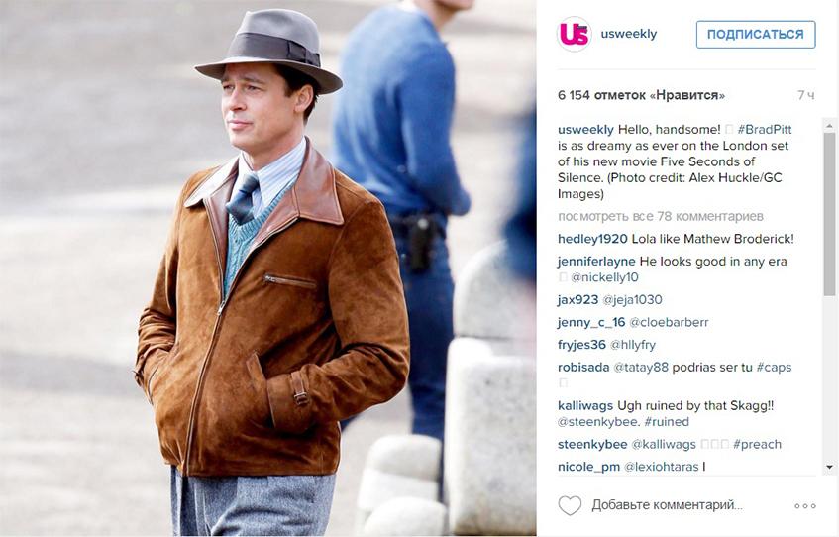This screenshot has height=537, width=839.
Task: Click the #caps hashtag
Action: [x=774, y=368]
